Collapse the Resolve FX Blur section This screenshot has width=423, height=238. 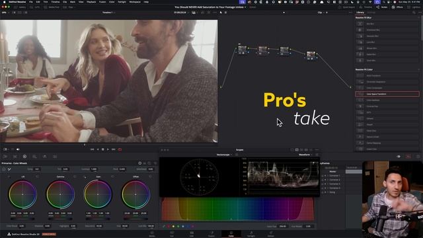418,18
